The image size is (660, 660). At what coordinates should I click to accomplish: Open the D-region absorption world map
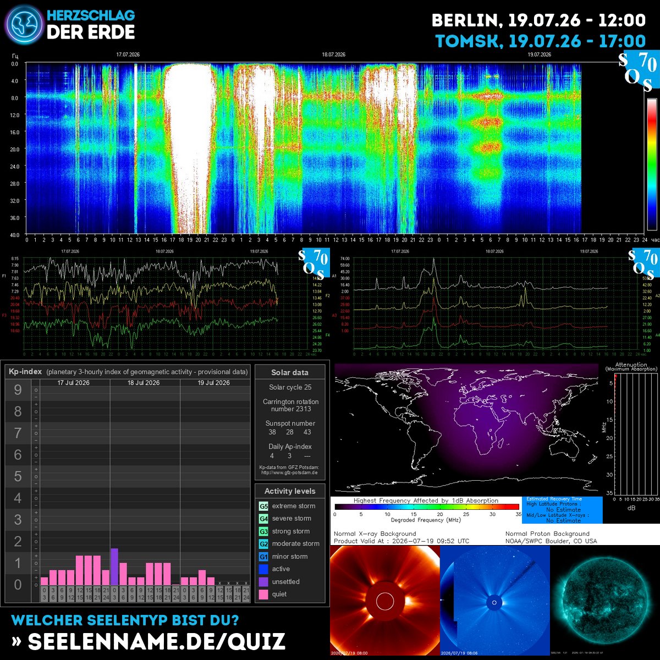coord(465,428)
